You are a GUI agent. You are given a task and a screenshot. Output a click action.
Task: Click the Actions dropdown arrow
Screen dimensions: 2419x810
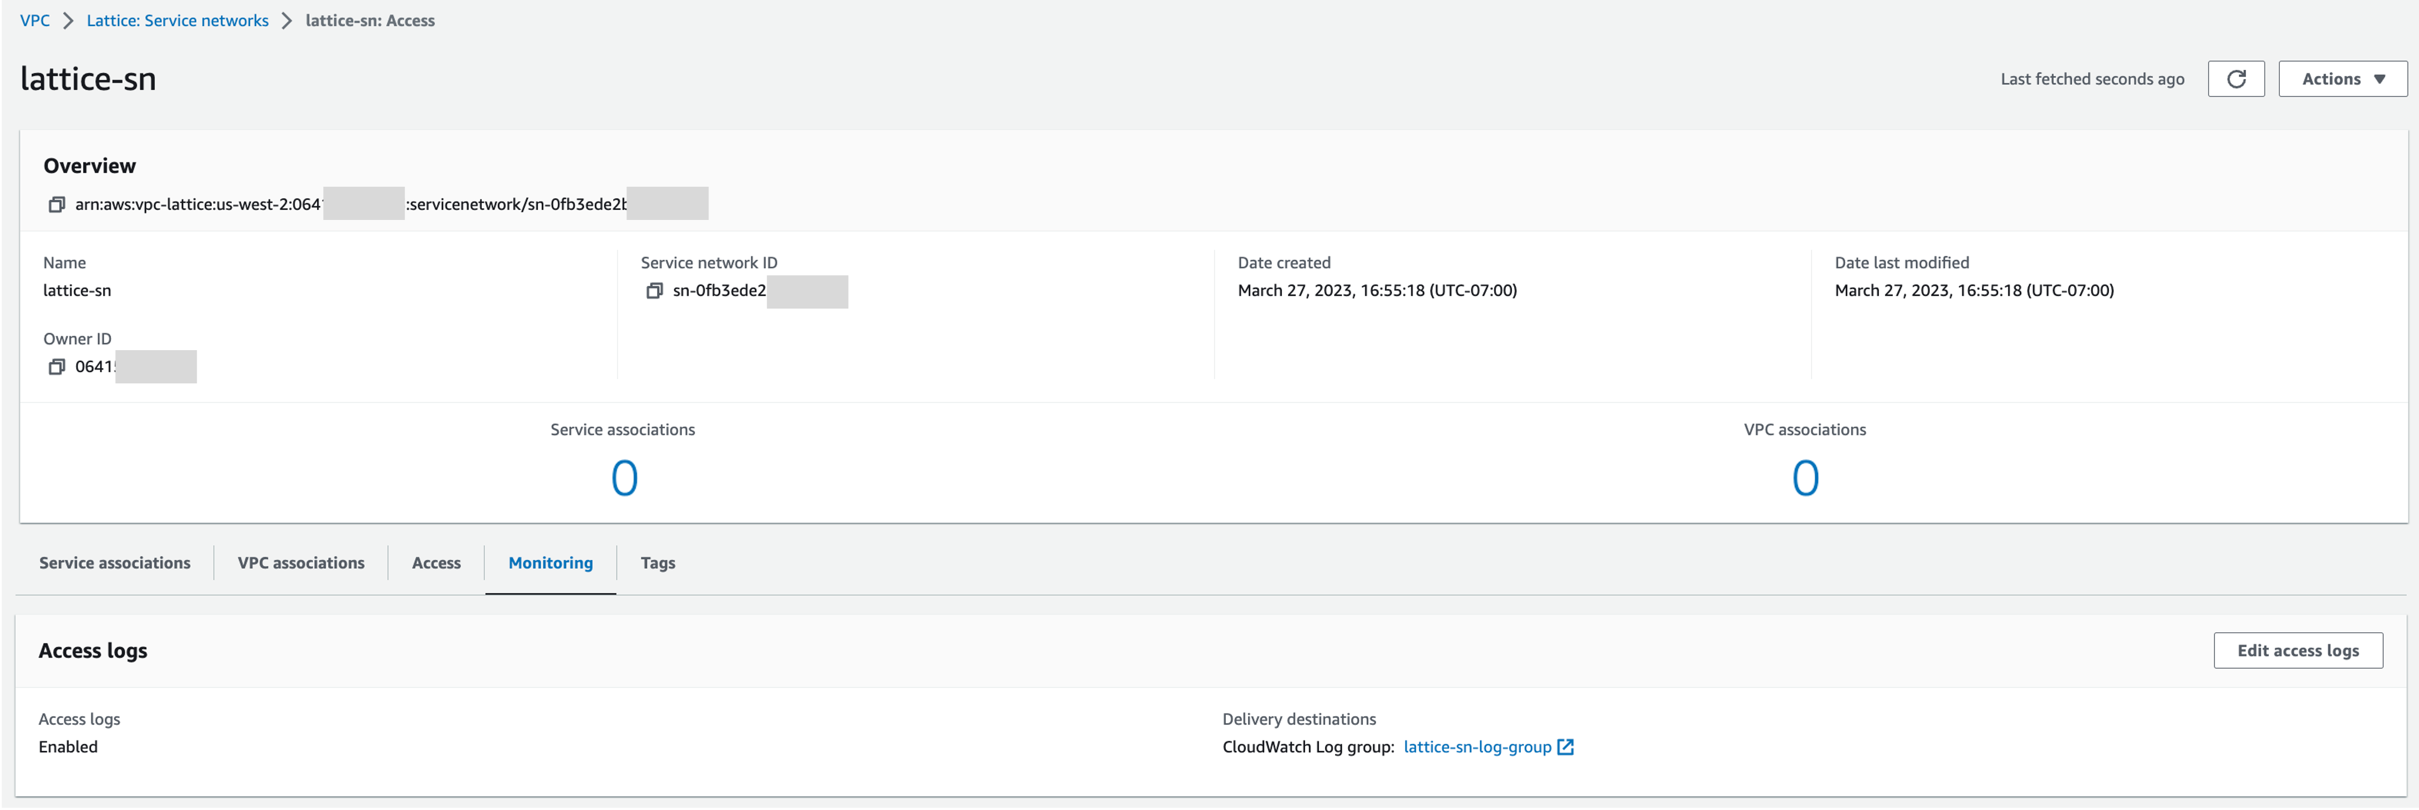[2379, 79]
